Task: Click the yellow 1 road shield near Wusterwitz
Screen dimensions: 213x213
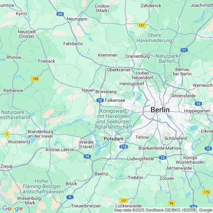Action: point(7,134)
